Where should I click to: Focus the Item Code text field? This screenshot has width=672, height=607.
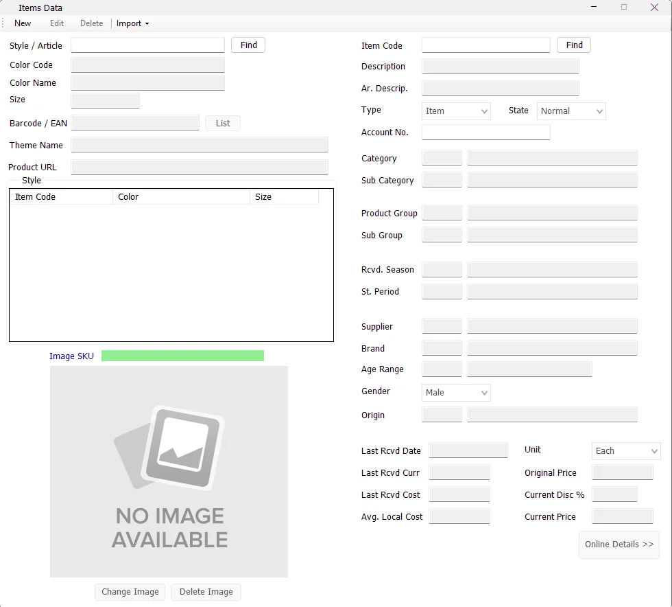[485, 45]
